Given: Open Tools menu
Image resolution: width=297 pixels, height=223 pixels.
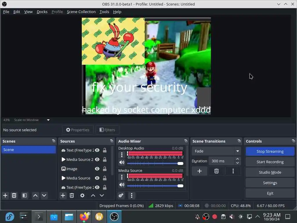Looking at the screenshot, I should (104, 12).
